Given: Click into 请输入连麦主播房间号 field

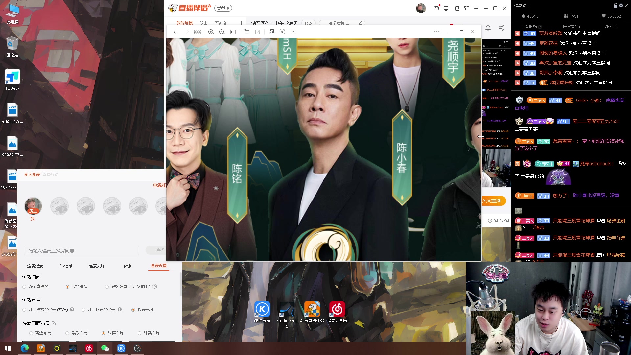Looking at the screenshot, I should point(82,250).
